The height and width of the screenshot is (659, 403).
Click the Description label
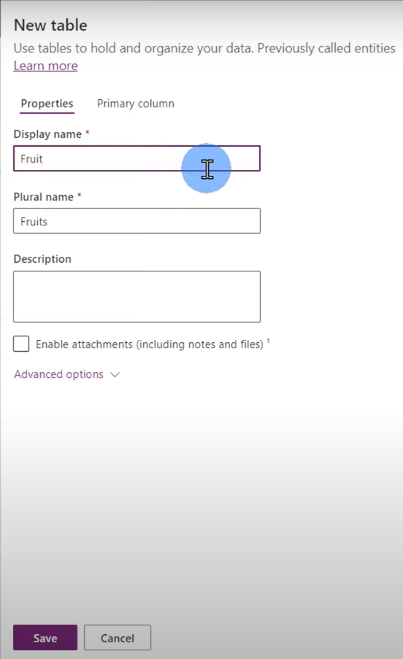[42, 259]
